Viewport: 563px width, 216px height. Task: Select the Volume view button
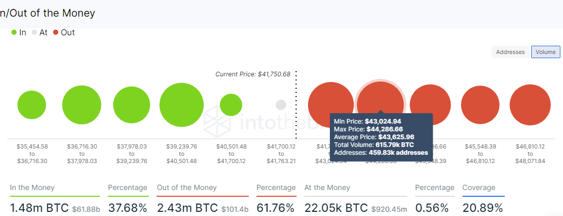(x=546, y=52)
